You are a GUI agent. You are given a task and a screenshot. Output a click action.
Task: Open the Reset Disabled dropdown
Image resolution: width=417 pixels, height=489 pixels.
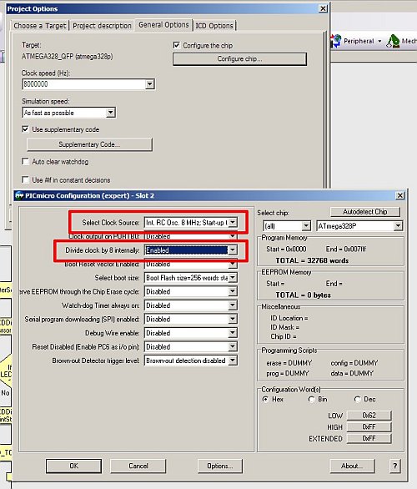tap(233, 346)
